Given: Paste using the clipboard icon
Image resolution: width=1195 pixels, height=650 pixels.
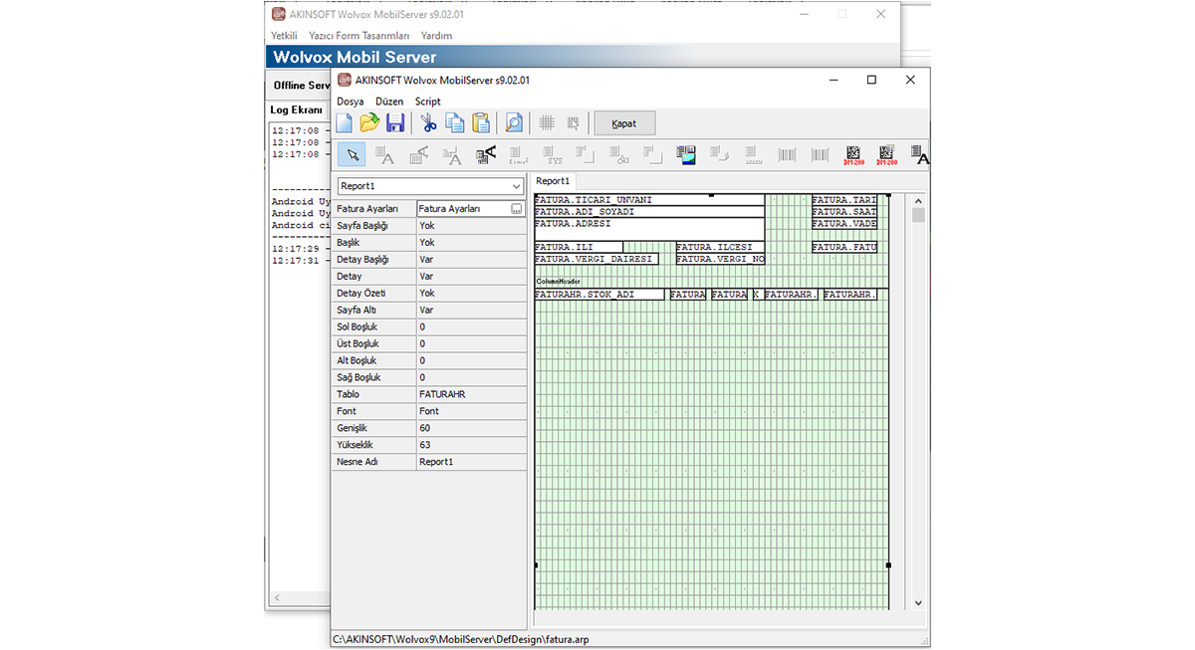Looking at the screenshot, I should [481, 122].
